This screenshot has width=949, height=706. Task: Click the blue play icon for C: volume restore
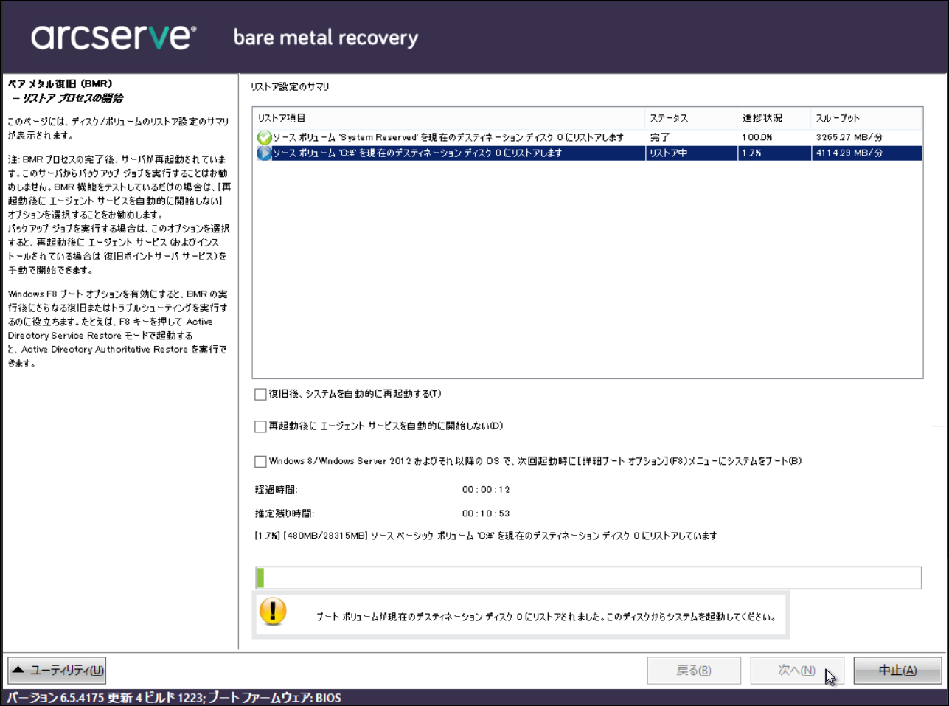(264, 153)
